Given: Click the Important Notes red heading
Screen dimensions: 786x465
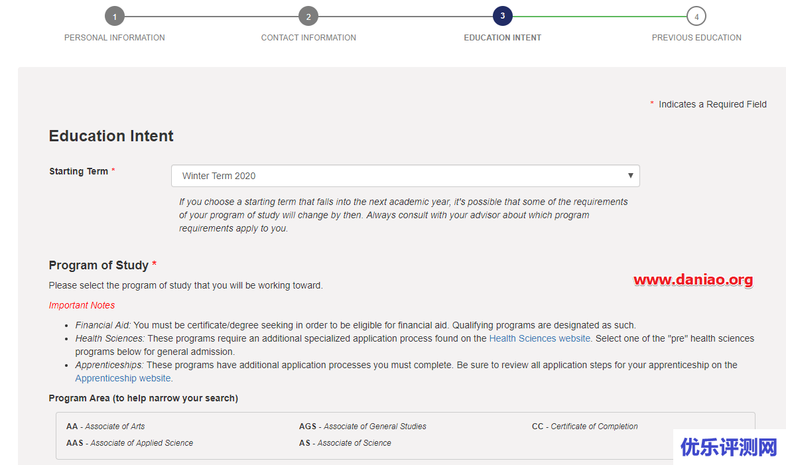Looking at the screenshot, I should point(82,305).
